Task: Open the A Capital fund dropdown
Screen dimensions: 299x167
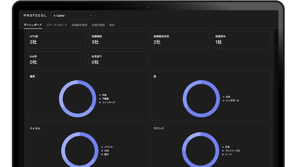Action: [x=73, y=16]
